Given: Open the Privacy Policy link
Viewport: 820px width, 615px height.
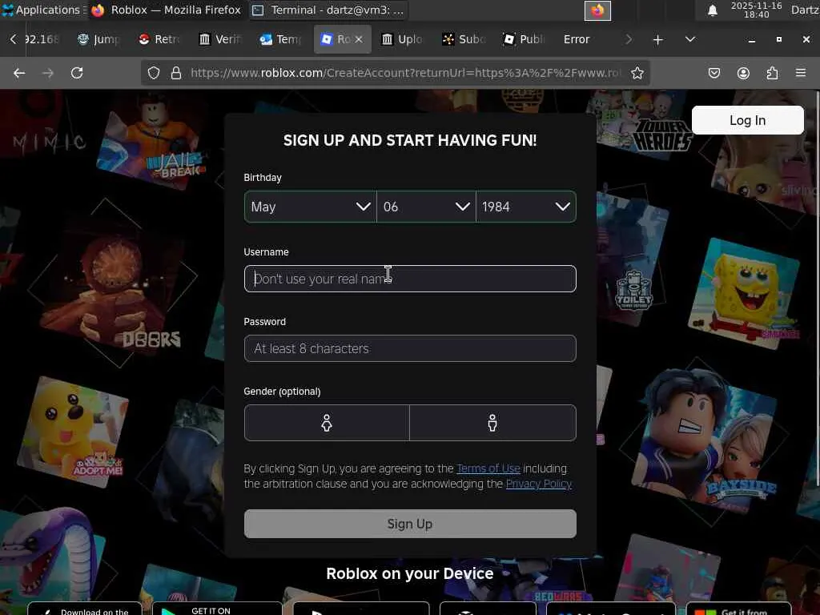Looking at the screenshot, I should pos(538,484).
